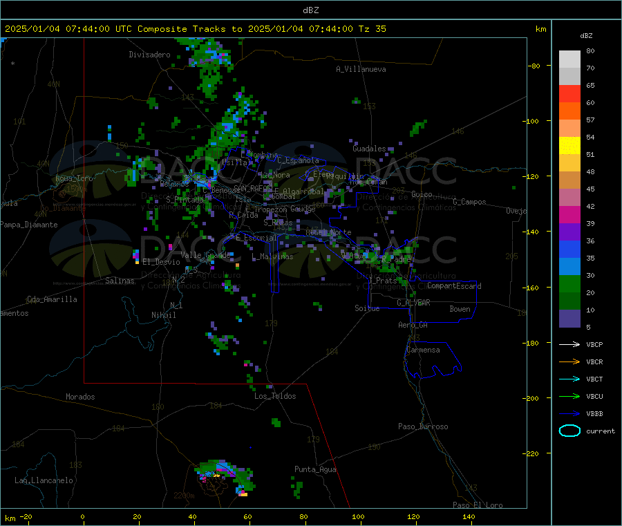The width and height of the screenshot is (622, 526).
Task: Click the Paso_Barroso place label
Action: pos(423,426)
